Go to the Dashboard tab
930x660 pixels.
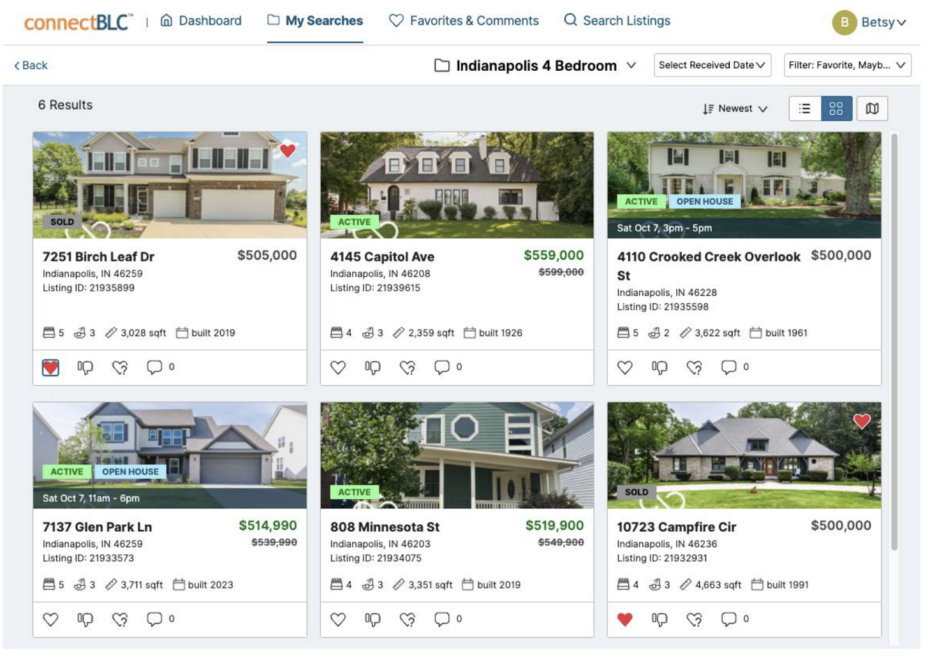(x=201, y=20)
